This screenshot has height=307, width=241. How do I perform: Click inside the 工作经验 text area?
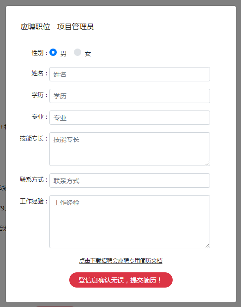coord(130,221)
